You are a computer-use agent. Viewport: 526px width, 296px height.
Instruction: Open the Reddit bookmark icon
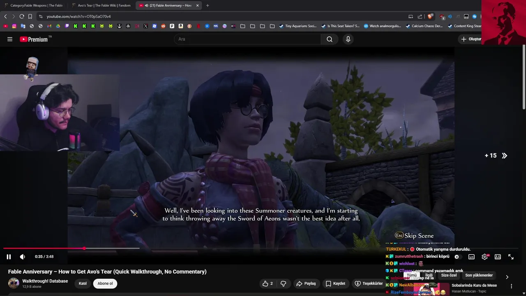click(163, 26)
